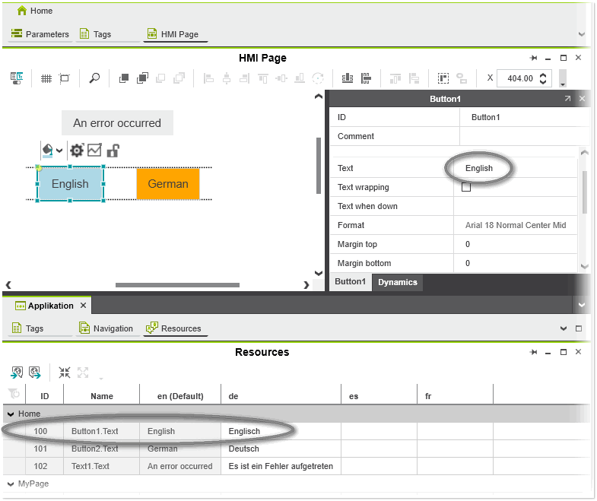Click the chart dynamics icon above button
597x501 pixels.
[94, 151]
